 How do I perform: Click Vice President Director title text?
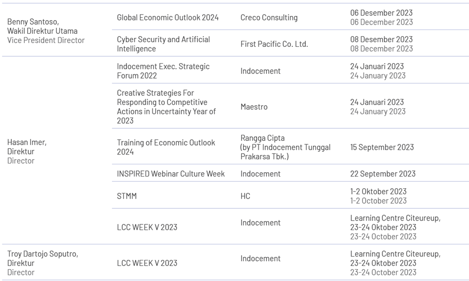tap(46, 40)
